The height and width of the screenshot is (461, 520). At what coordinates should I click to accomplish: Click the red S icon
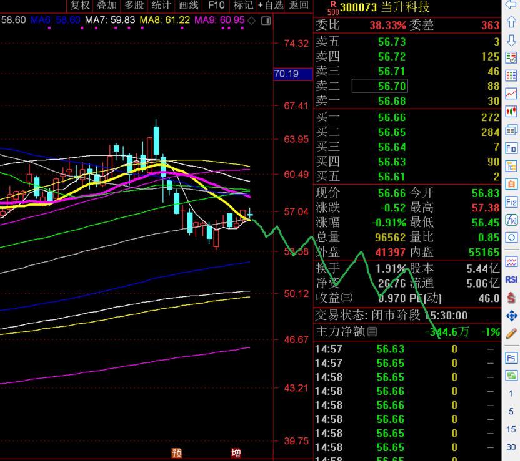tap(511, 298)
